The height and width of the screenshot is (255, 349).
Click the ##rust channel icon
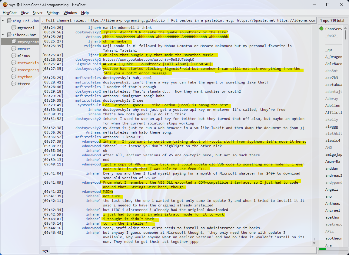[x=14, y=49]
